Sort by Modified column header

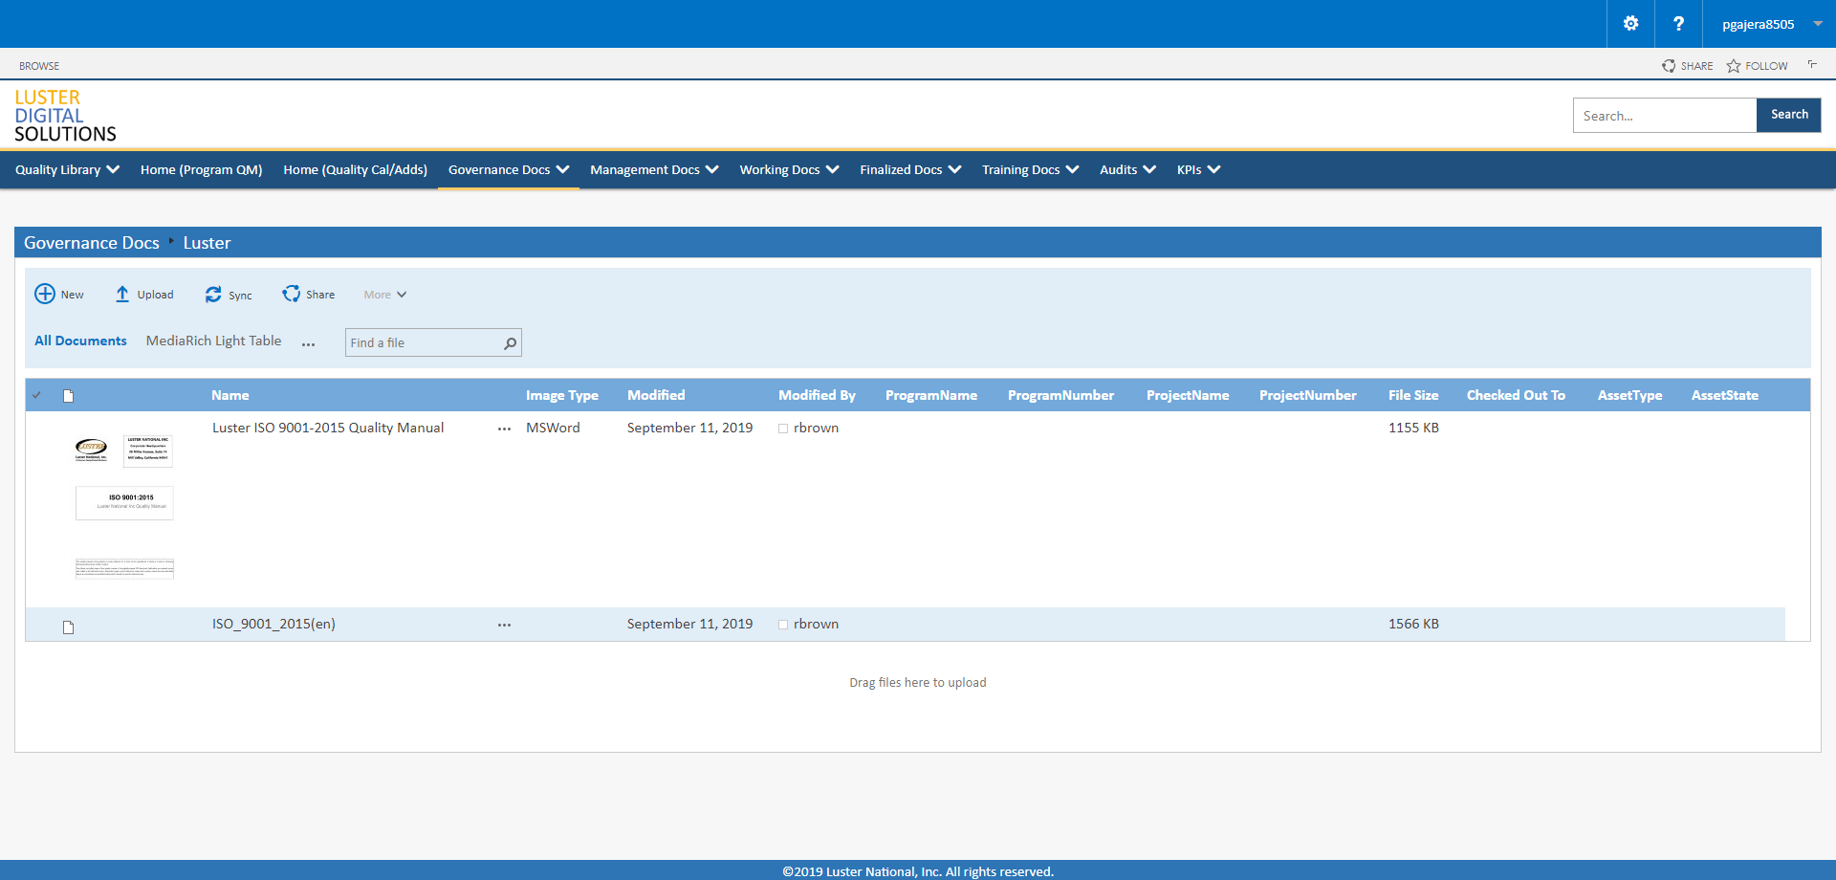656,395
